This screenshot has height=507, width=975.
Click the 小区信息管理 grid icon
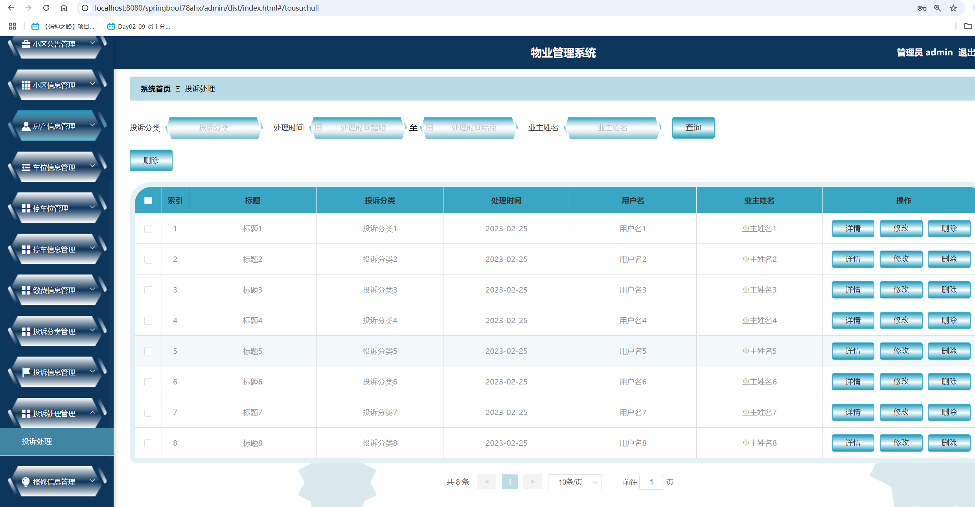(26, 85)
